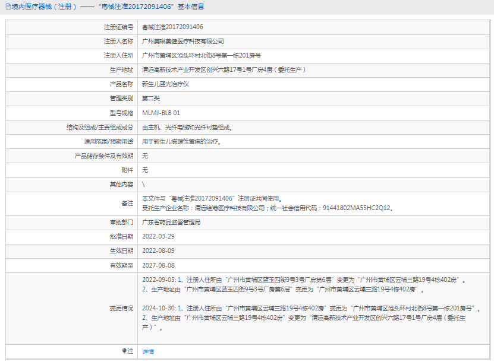This screenshot has width=494, height=362.
Task: Select intended use 用于新生儿病理性黄疸的治疗
Action: (x=181, y=142)
